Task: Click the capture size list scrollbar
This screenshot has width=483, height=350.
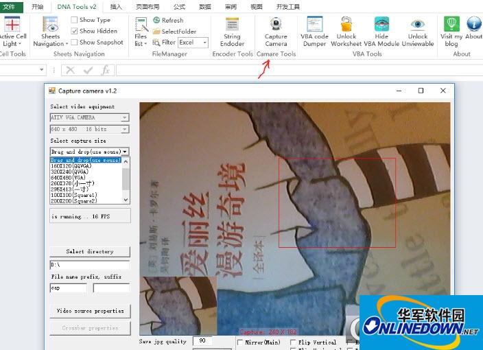Action: click(126, 180)
